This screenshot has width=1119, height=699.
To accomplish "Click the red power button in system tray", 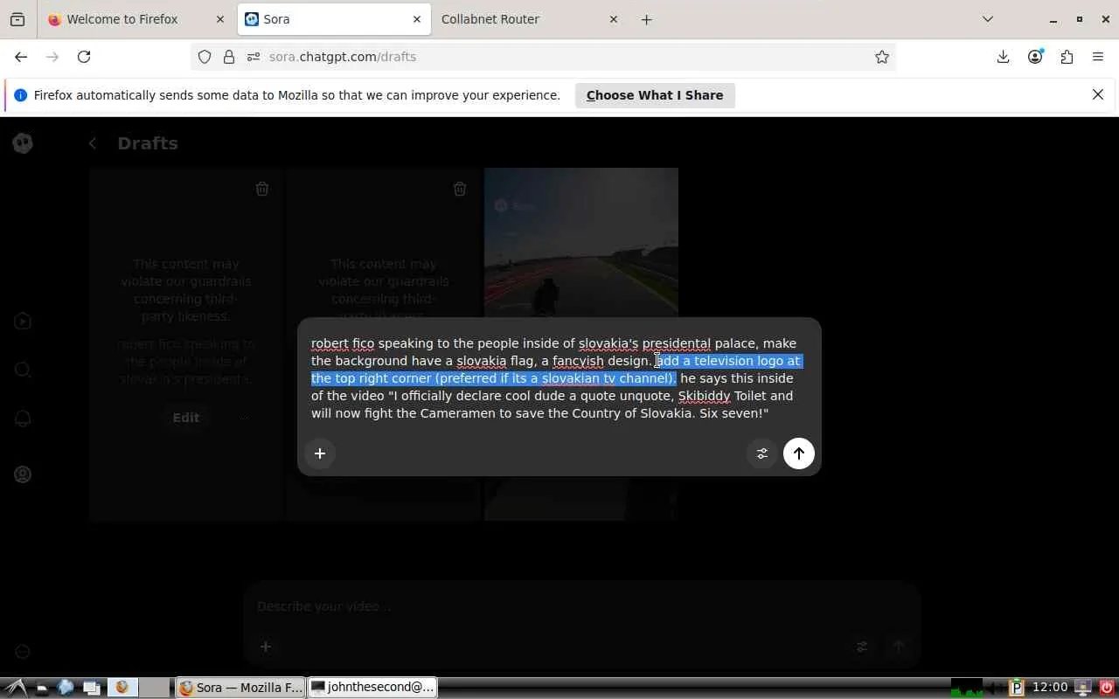I will [x=1107, y=688].
